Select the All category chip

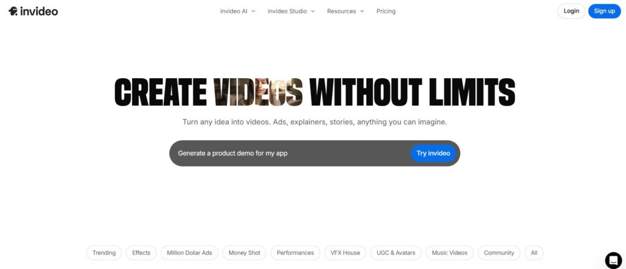[534, 253]
